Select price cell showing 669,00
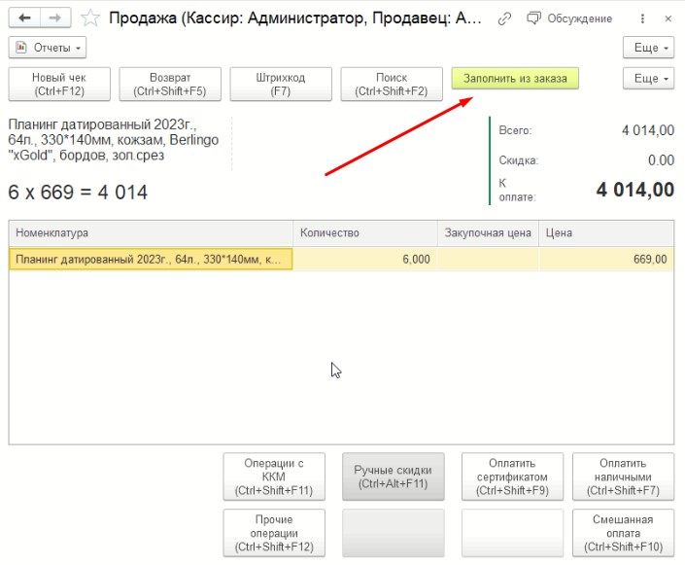Viewport: 685px width, 565px height. pos(606,260)
